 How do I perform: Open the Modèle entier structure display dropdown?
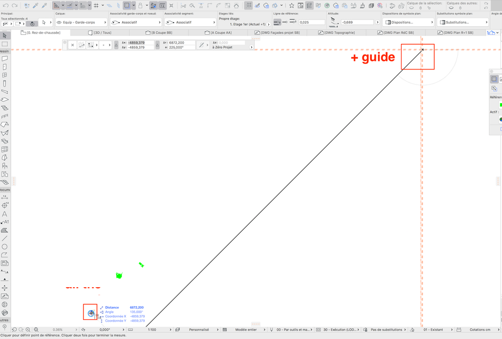(244, 329)
